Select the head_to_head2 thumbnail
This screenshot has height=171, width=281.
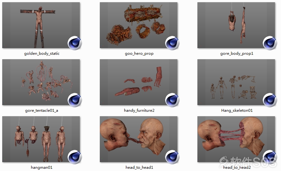[236, 139]
